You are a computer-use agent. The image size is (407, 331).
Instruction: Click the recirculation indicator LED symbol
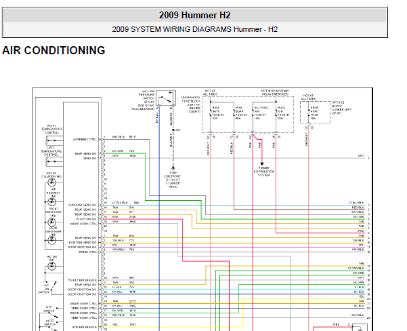click(x=52, y=182)
